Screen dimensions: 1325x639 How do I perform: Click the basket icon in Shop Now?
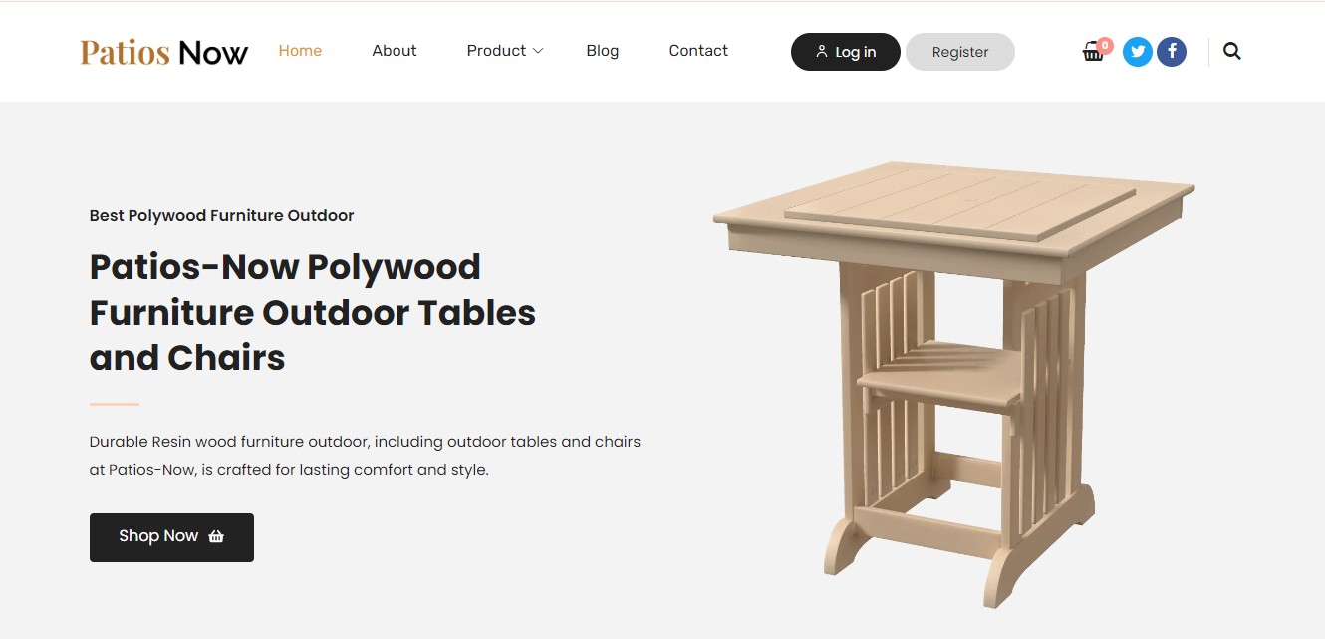216,536
